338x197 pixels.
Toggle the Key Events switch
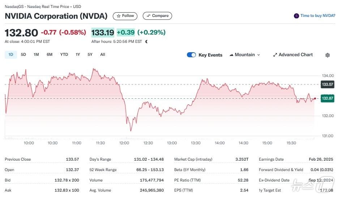[x=191, y=55]
